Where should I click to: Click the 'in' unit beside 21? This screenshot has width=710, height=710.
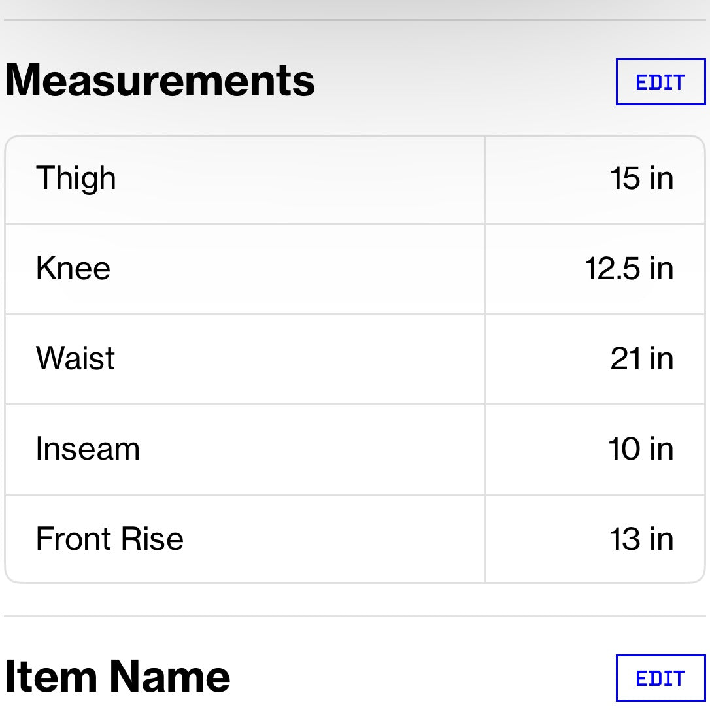(x=662, y=359)
